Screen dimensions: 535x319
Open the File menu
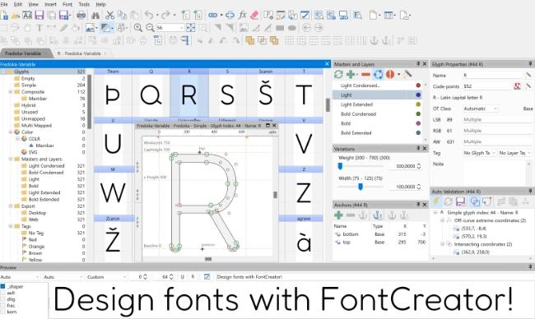(4, 4)
